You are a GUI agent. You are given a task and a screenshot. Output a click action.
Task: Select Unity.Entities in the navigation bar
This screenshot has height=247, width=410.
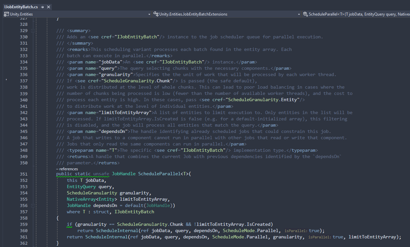(x=21, y=14)
